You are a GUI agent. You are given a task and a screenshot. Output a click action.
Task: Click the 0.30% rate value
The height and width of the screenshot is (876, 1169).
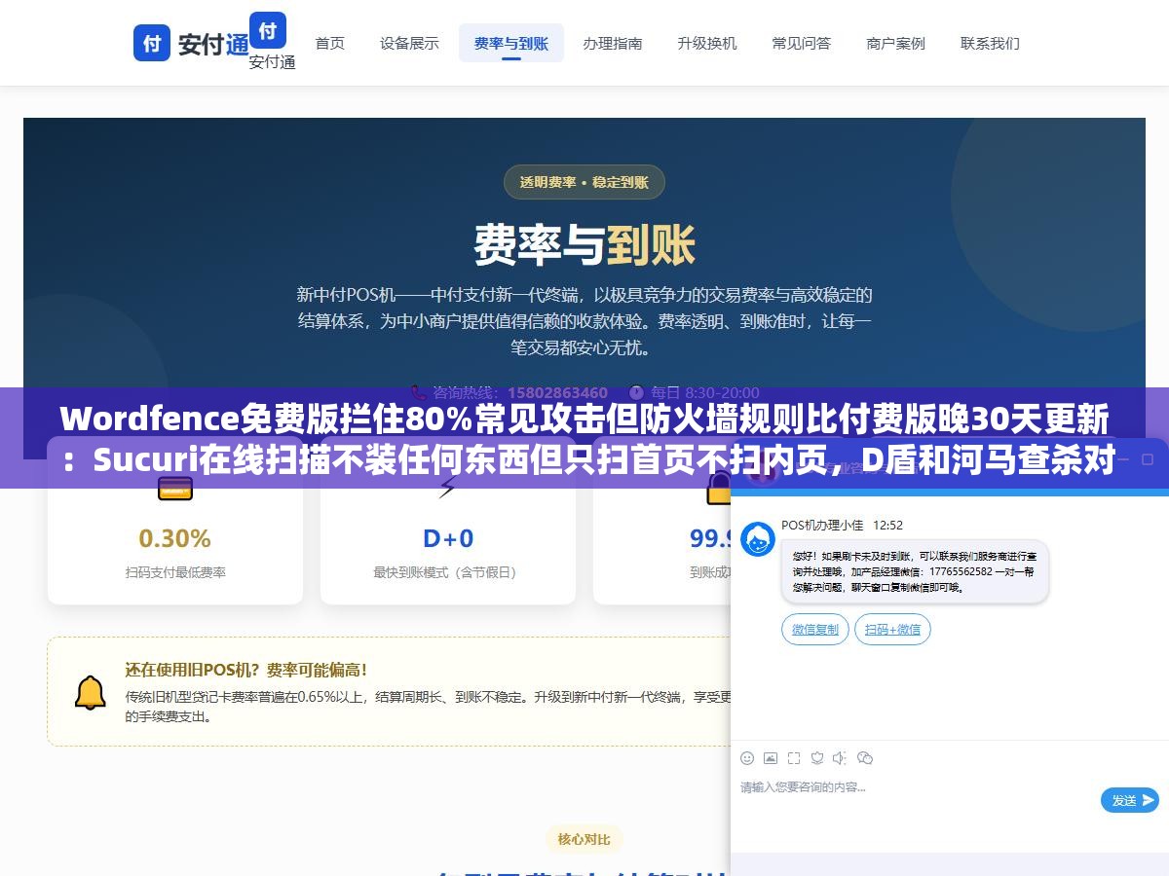pyautogui.click(x=174, y=538)
